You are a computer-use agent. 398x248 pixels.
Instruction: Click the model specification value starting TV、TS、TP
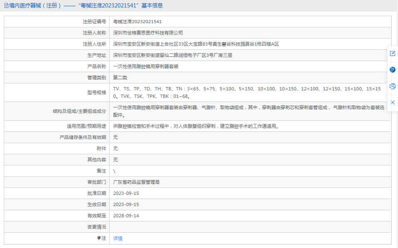click(247, 92)
